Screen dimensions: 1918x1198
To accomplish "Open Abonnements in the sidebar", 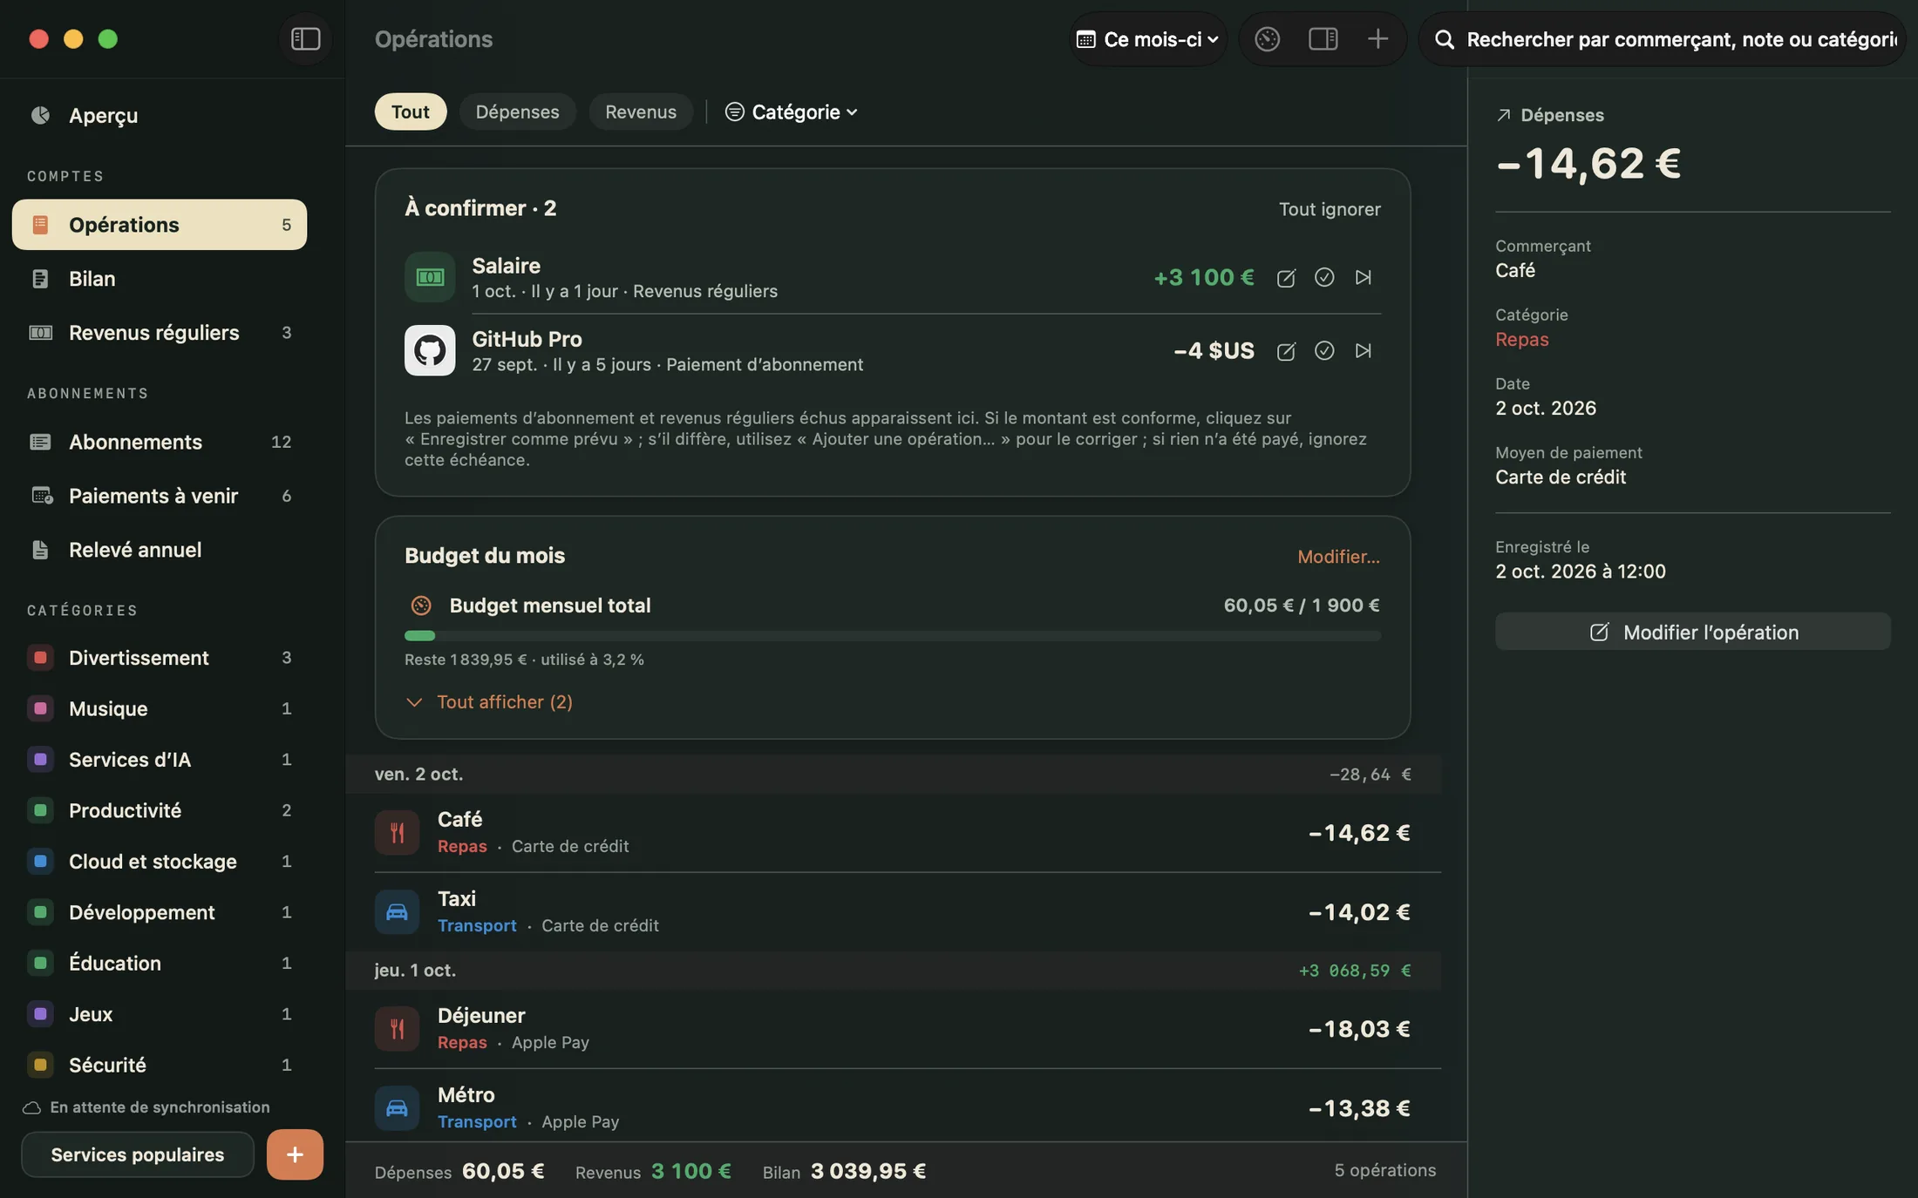I will [160, 442].
